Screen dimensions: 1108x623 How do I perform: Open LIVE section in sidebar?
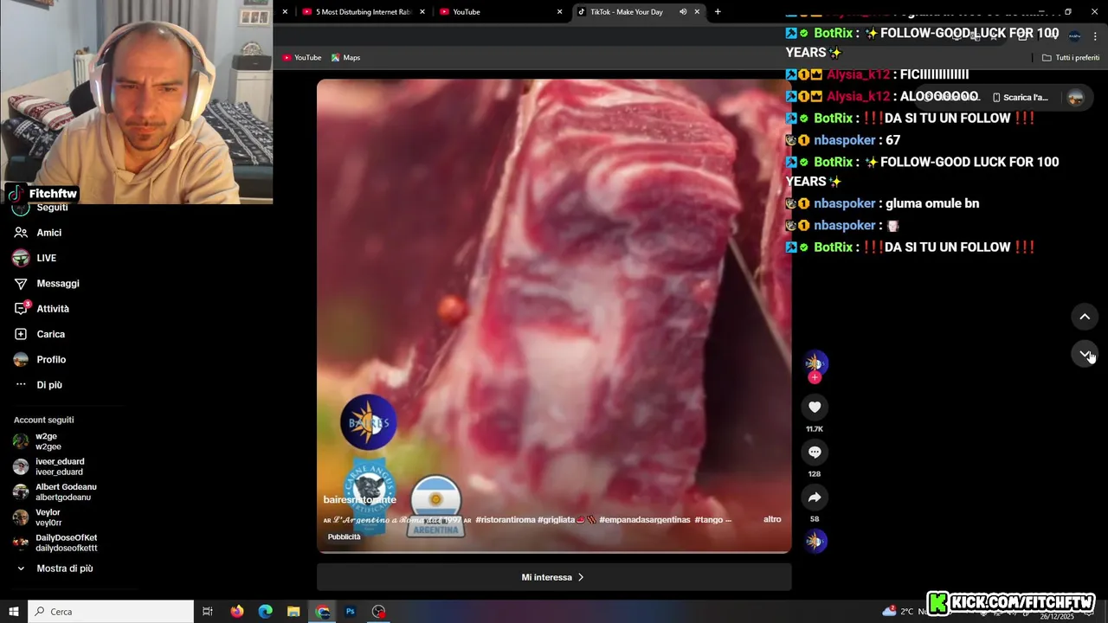point(47,258)
